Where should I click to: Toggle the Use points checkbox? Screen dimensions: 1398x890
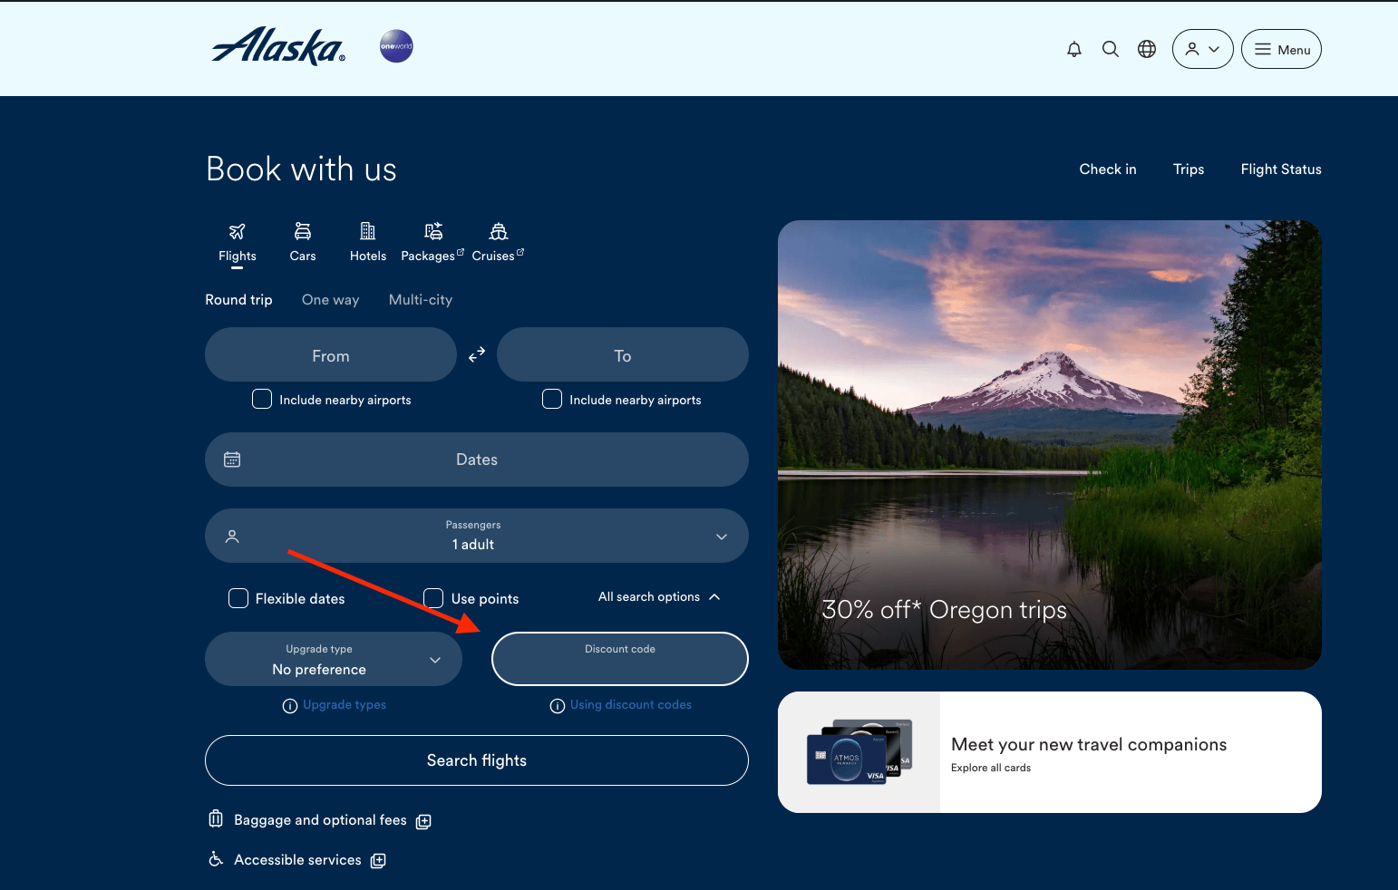coord(434,598)
